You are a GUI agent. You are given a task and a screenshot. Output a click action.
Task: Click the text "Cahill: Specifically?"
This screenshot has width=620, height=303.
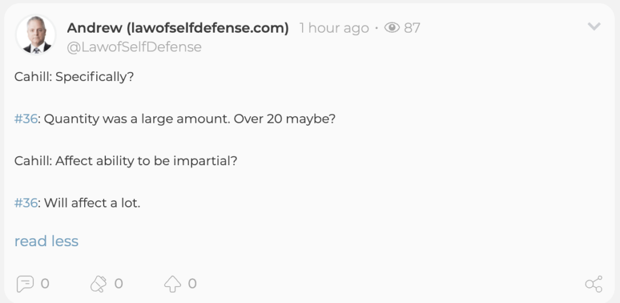click(x=74, y=78)
